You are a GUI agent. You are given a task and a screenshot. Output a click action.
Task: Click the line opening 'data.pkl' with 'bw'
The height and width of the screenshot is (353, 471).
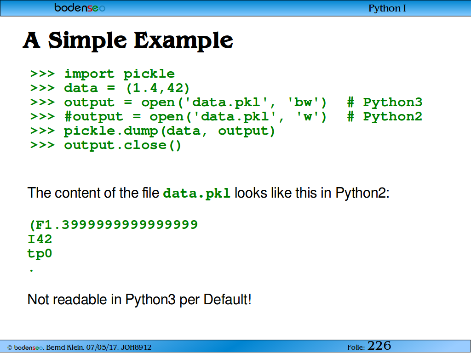(178, 102)
